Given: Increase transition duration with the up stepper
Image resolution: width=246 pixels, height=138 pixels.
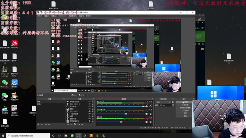Looking at the screenshot, I should 173,105.
